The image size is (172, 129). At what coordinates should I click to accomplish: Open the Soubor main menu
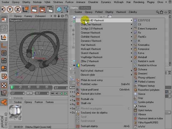tap(5, 2)
